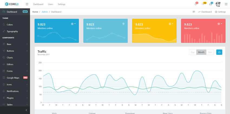This screenshot has height=114, width=230.
Task: Select the Year range option
Action: [x=210, y=52]
